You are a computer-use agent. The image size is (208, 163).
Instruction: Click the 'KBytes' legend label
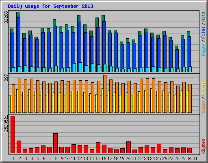(204, 146)
